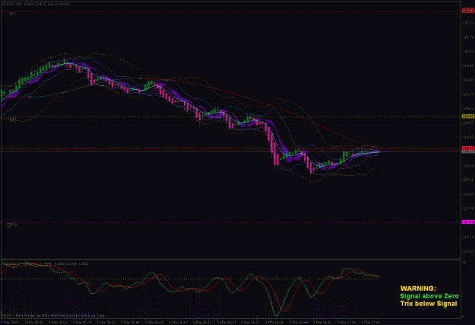475x325 pixels.
Task: Click the R1 pivot level label
Action: pos(12,14)
